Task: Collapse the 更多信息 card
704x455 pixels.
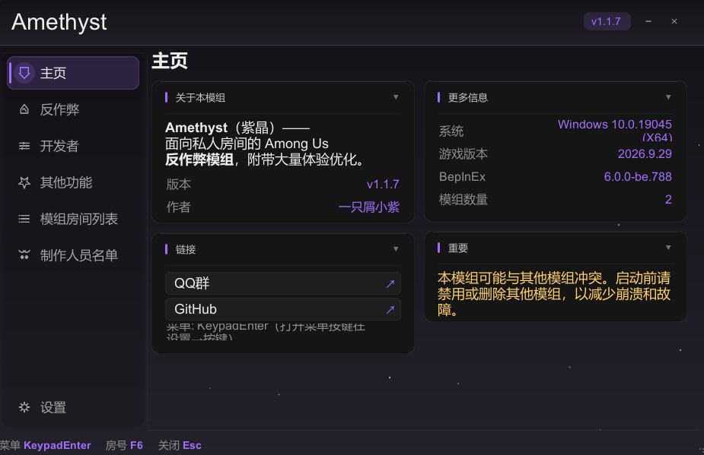Action: pos(668,97)
